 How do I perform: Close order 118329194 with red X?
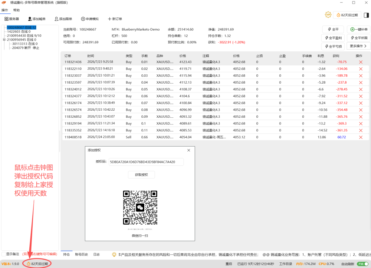[361, 124]
